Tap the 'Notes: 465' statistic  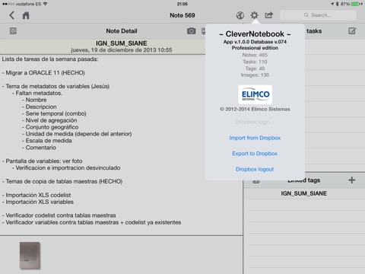tap(255, 55)
